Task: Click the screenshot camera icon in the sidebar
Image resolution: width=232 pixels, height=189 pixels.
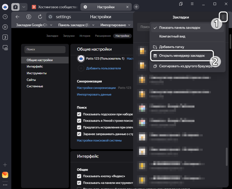Action: [x=5, y=48]
